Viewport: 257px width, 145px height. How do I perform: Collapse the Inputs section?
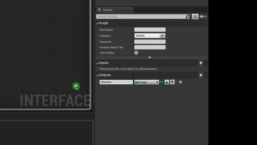tap(97, 63)
